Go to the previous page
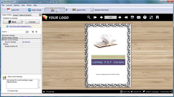Image resolution: width=174 pixels, height=97 pixels. (101, 17)
